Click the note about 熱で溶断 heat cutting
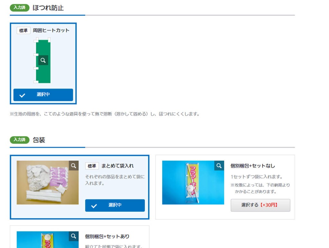The height and width of the screenshot is (248, 329). (105, 114)
